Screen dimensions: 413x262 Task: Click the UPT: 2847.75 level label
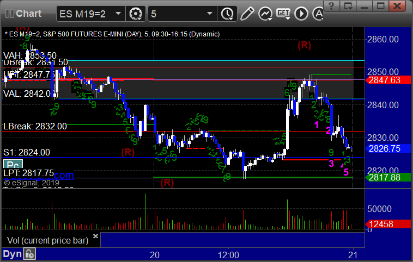coord(28,74)
